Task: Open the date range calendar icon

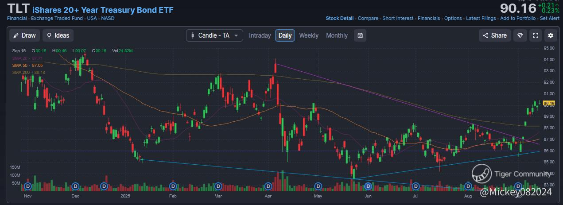Action: point(361,35)
